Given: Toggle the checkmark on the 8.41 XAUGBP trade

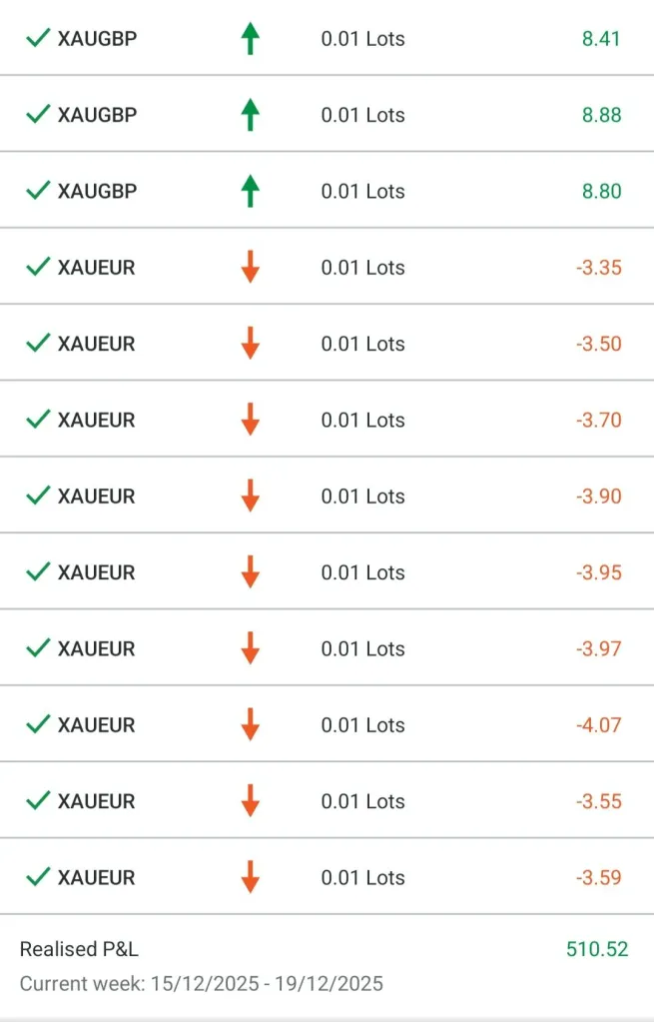Looking at the screenshot, I should click(38, 39).
